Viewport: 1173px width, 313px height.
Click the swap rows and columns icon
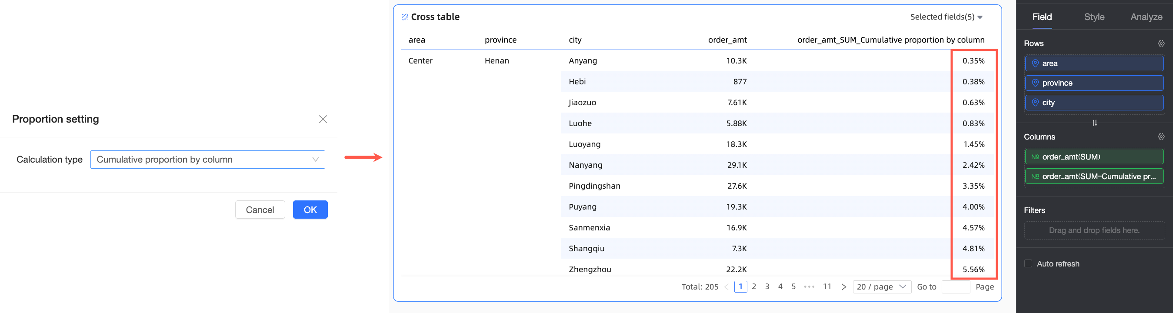coord(1094,123)
